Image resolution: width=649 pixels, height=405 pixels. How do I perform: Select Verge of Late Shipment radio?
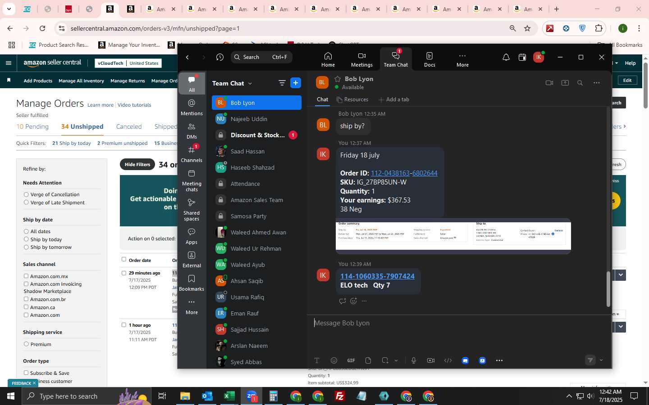coord(26,202)
